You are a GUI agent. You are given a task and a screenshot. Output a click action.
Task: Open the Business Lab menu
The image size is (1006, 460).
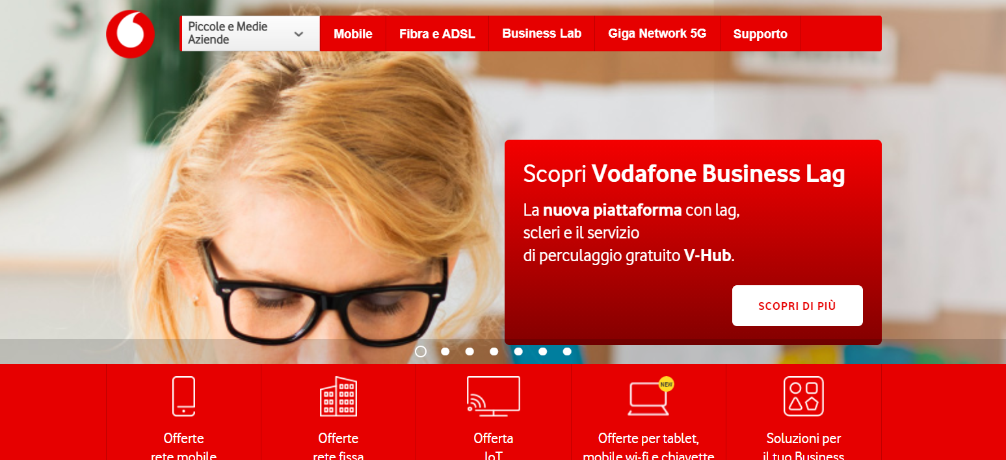click(542, 34)
